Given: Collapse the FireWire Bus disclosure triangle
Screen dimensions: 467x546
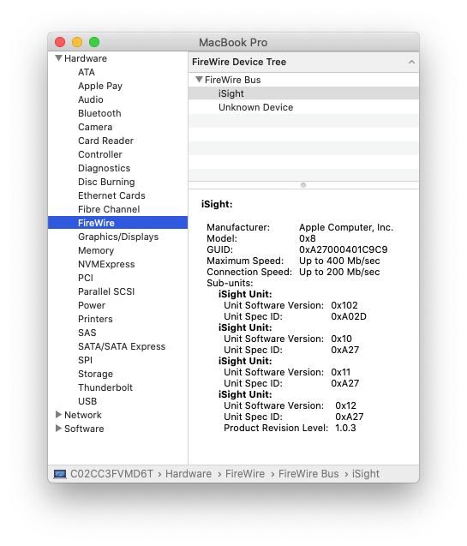Looking at the screenshot, I should coord(199,80).
